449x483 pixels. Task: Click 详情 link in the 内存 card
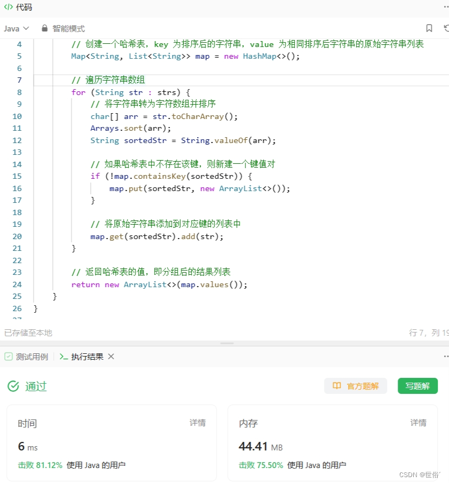[x=419, y=423]
